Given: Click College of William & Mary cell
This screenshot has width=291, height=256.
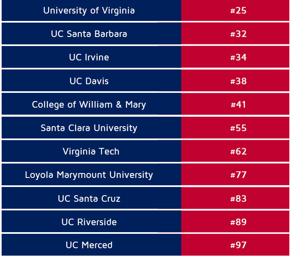Looking at the screenshot, I should [89, 104].
